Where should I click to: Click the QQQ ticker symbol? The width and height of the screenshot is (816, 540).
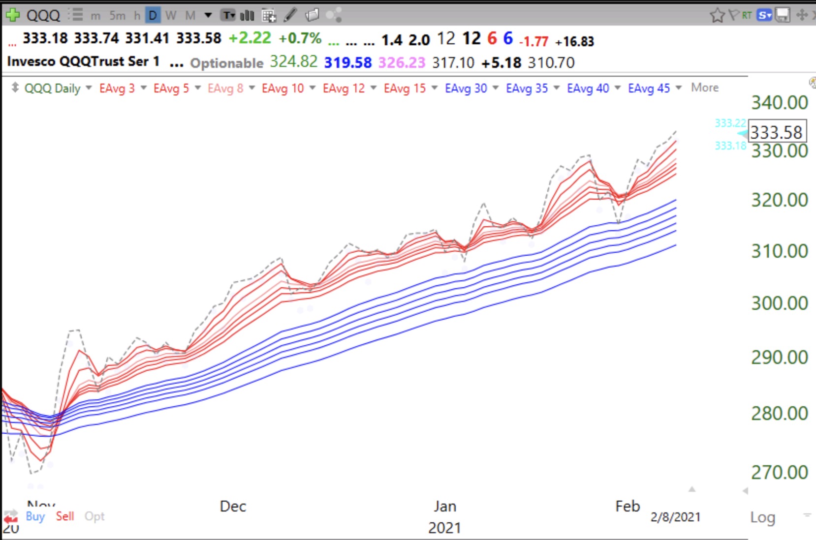(43, 15)
